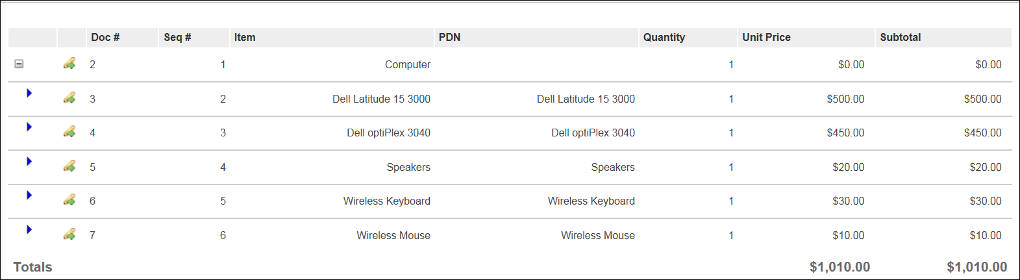Expand the Dell optiPlex 3040 row arrow
Screen dimensions: 1020x280
pos(29,127)
